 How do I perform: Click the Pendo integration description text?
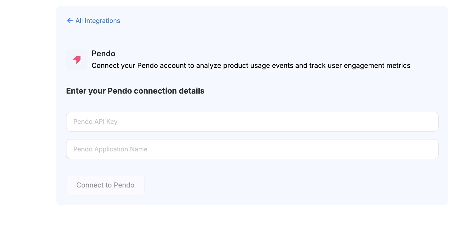point(251,65)
